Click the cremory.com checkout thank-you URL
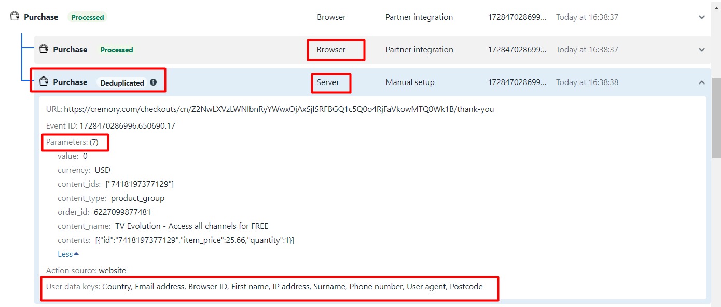This screenshot has height=307, width=721. coord(279,109)
